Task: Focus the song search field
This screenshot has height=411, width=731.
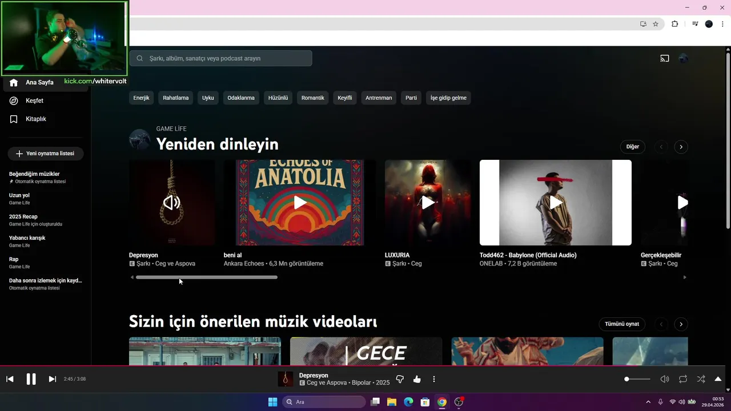Action: pos(220,58)
